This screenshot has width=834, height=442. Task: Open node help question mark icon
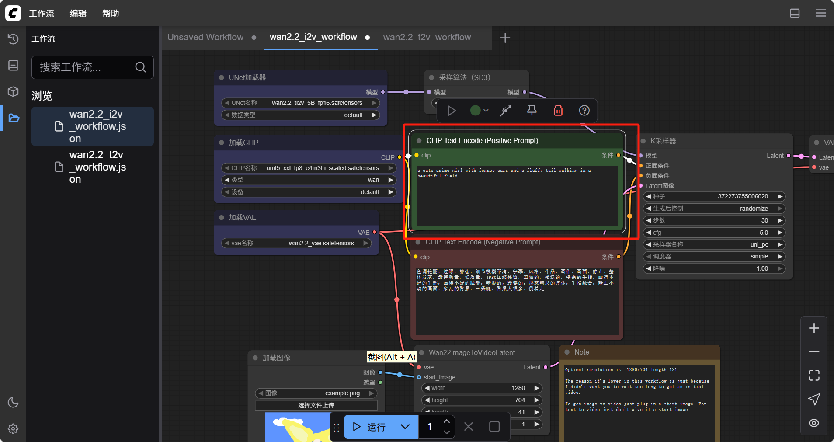[584, 111]
